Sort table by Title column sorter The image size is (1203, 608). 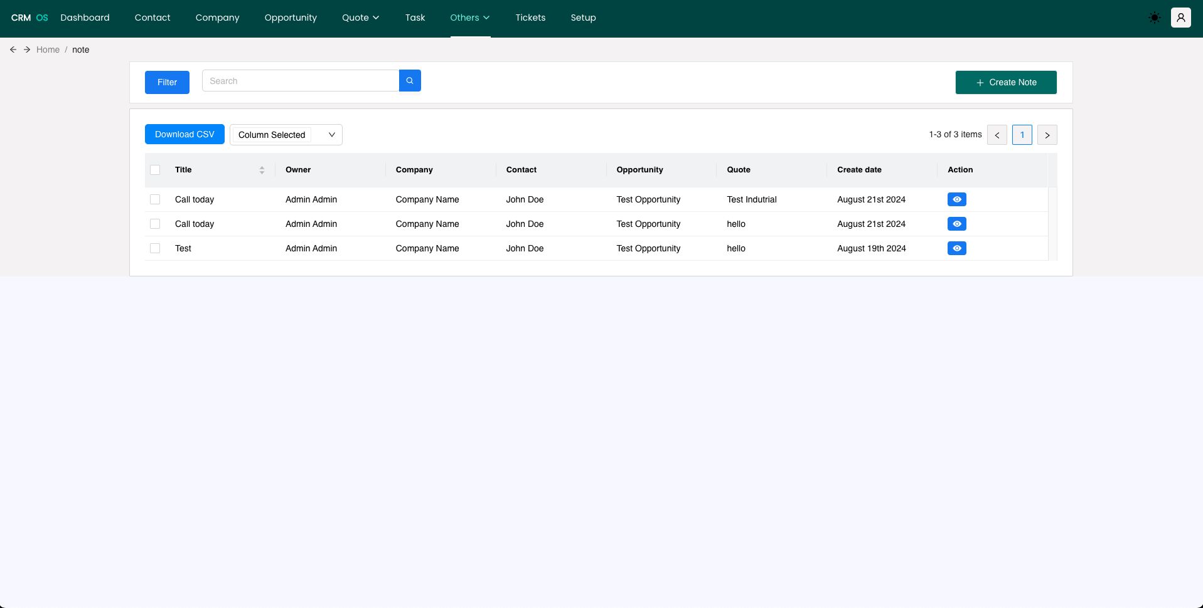(x=262, y=170)
